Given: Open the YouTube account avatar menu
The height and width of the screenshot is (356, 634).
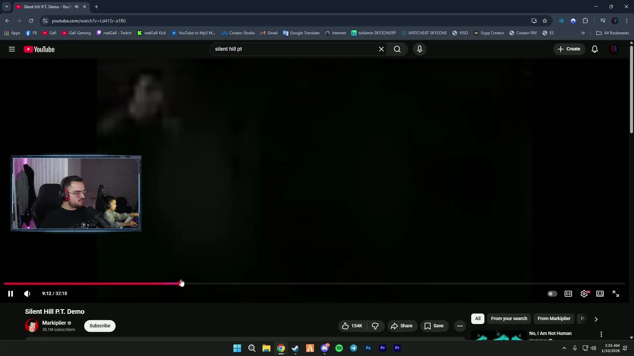Looking at the screenshot, I should [614, 49].
